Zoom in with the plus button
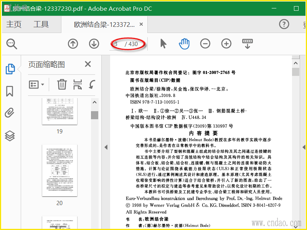Screen dimensions: 307x230 pyautogui.click(x=226, y=44)
